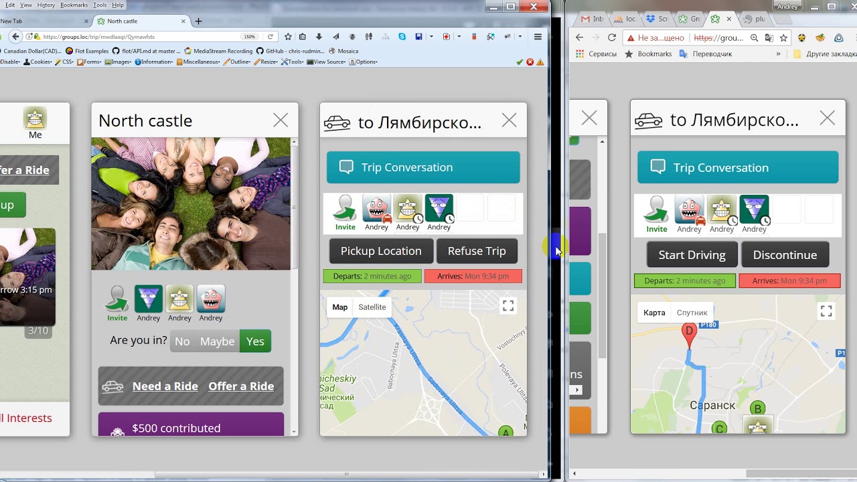Switch right map to Спутник view
Screen dimensions: 857x482
tap(692, 313)
